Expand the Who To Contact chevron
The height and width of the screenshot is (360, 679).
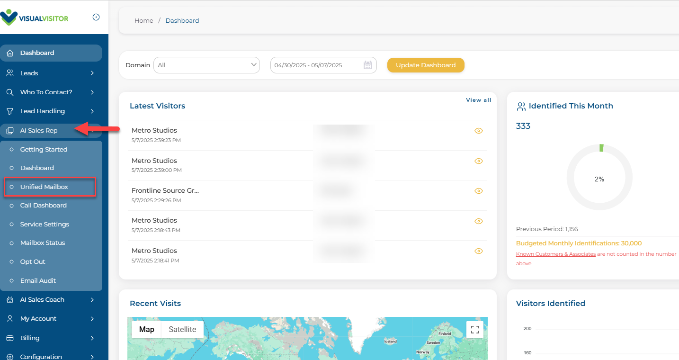coord(92,92)
